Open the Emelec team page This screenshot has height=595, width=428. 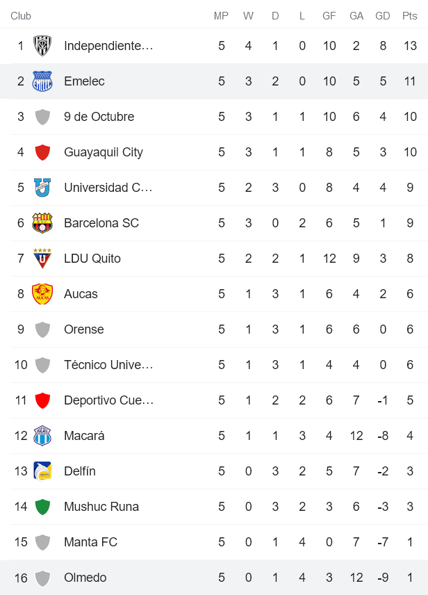coord(83,81)
